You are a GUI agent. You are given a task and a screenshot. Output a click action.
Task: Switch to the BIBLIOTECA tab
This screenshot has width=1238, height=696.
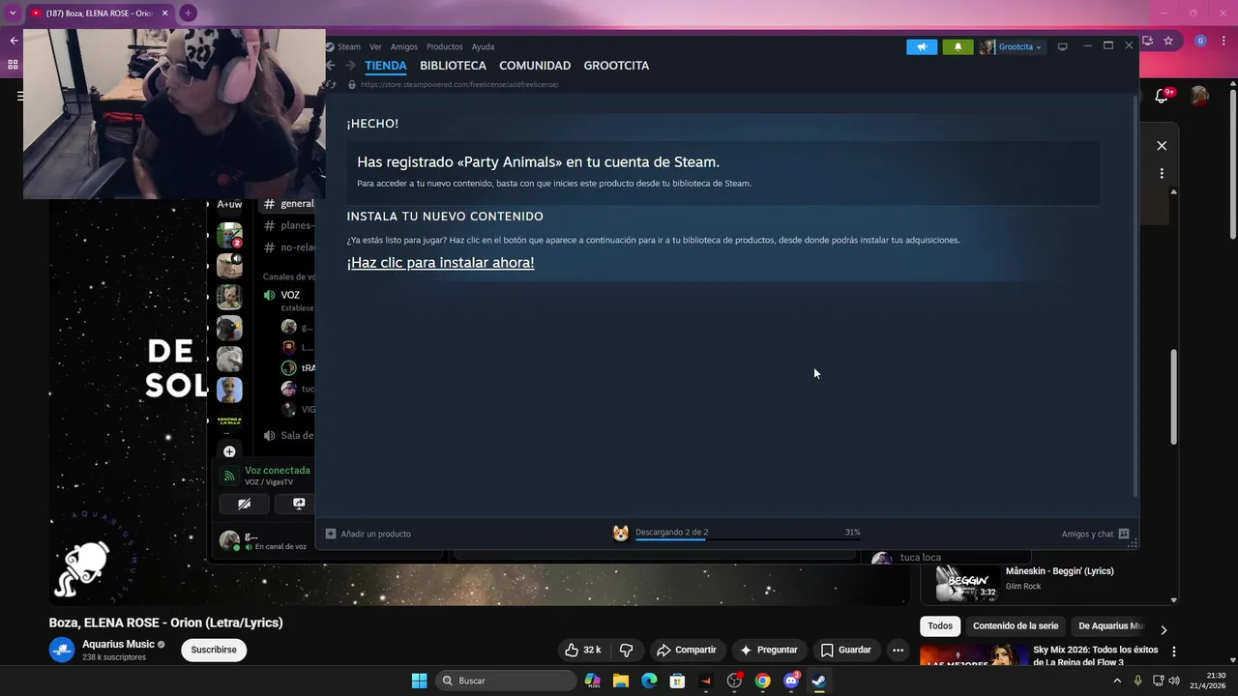453,66
